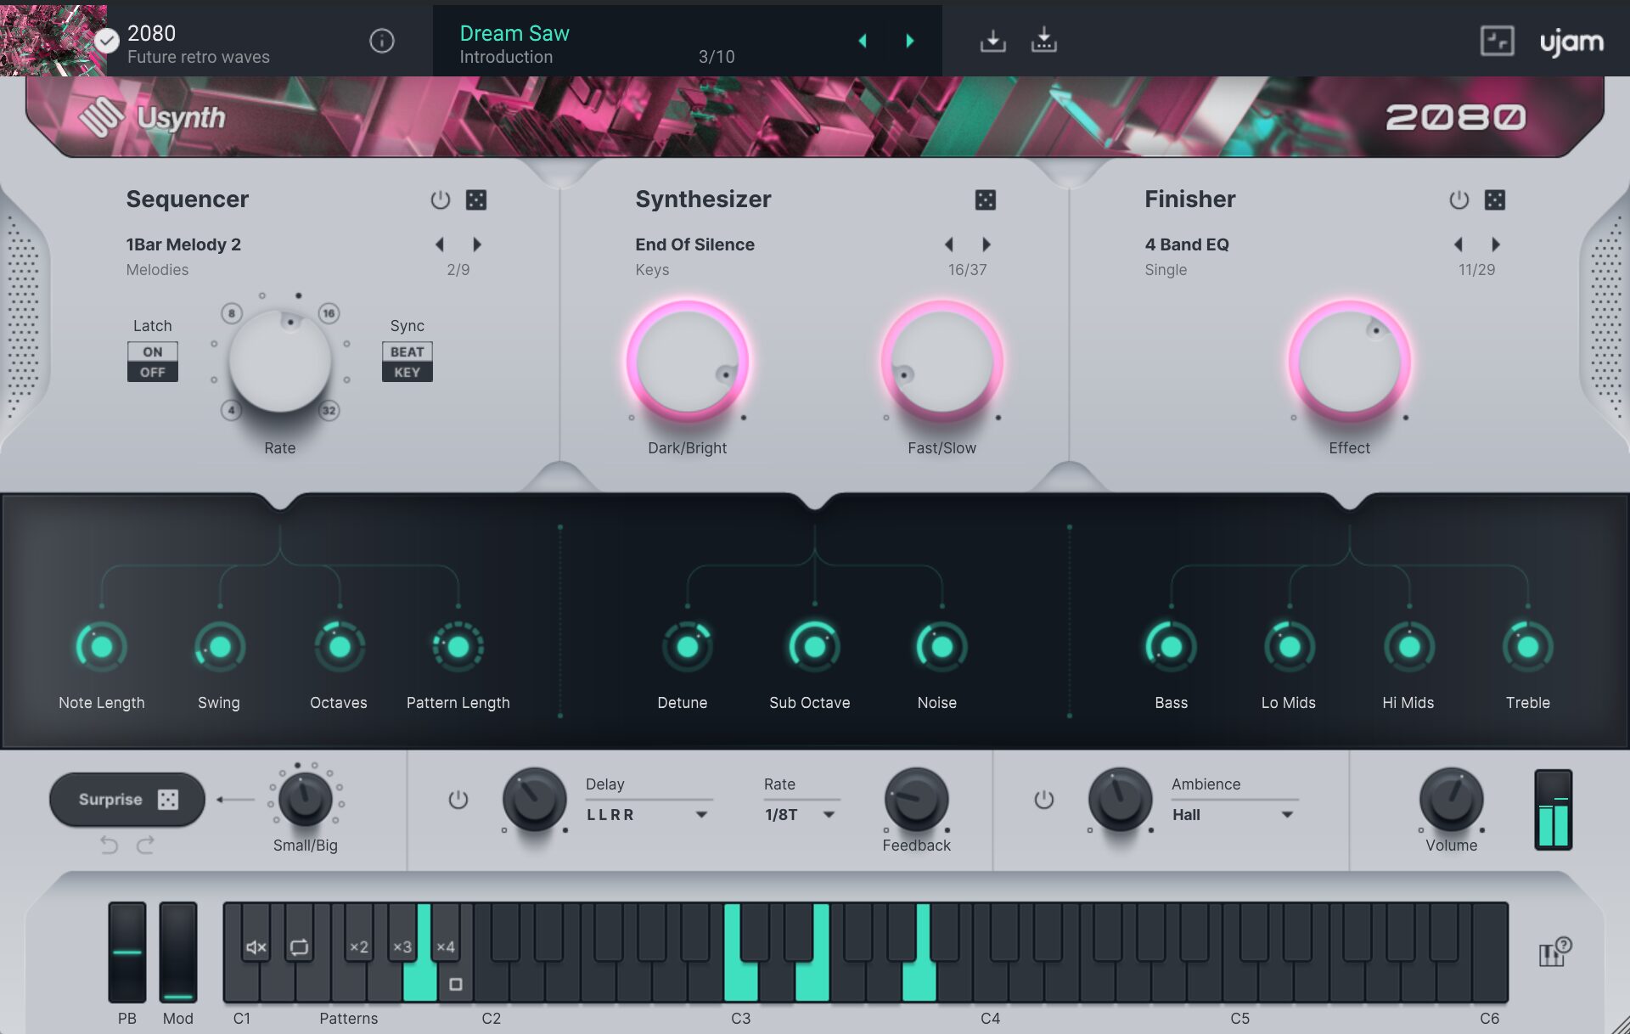This screenshot has height=1034, width=1630.
Task: Randomize the Sequencer with dice icon
Action: 476,199
